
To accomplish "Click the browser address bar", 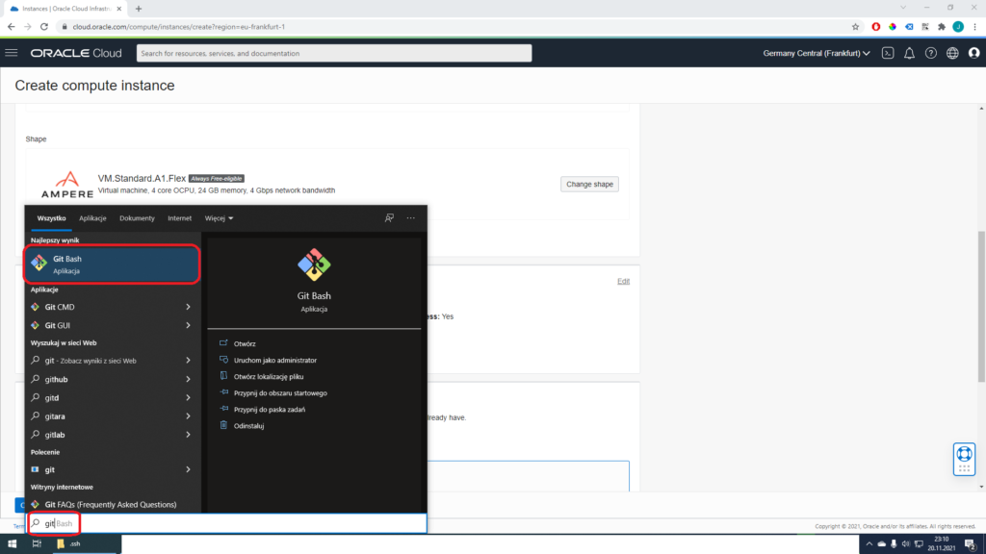I will point(453,26).
